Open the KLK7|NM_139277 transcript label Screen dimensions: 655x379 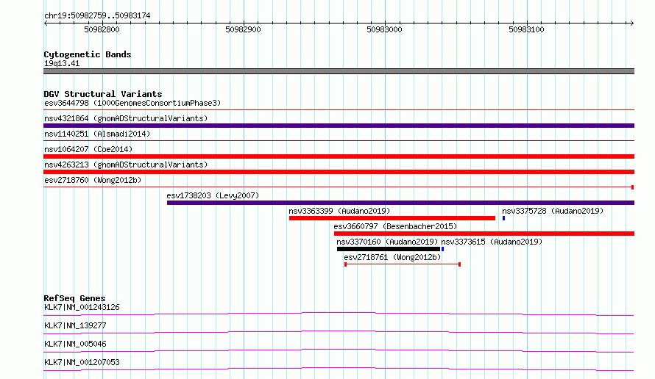click(x=75, y=325)
